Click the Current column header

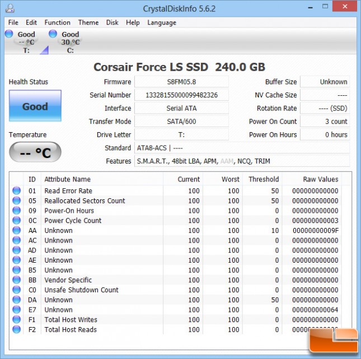(x=183, y=179)
